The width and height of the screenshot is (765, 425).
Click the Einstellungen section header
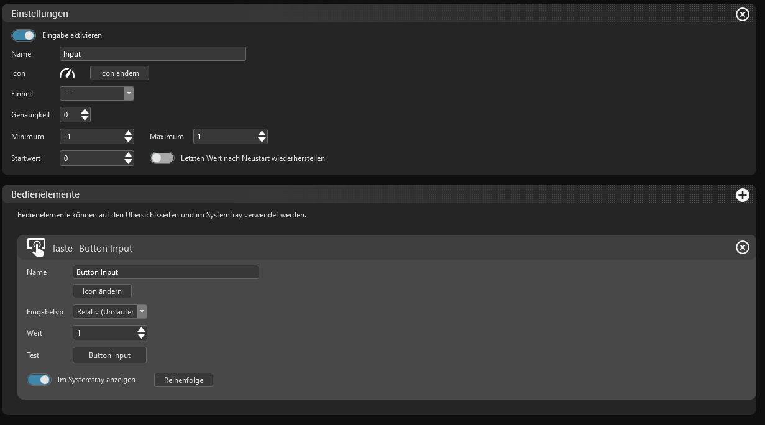[x=40, y=14]
